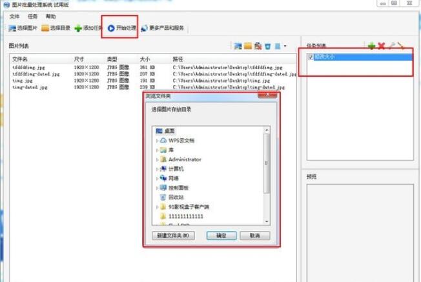This screenshot has width=421, height=282.
Task: Expand the Administrator tree node arrow
Action: (x=157, y=159)
